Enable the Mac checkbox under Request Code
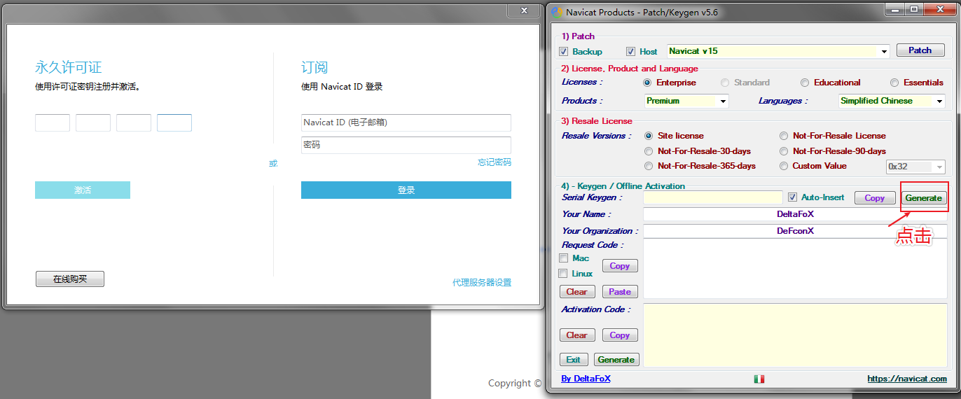This screenshot has height=399, width=961. [x=563, y=258]
